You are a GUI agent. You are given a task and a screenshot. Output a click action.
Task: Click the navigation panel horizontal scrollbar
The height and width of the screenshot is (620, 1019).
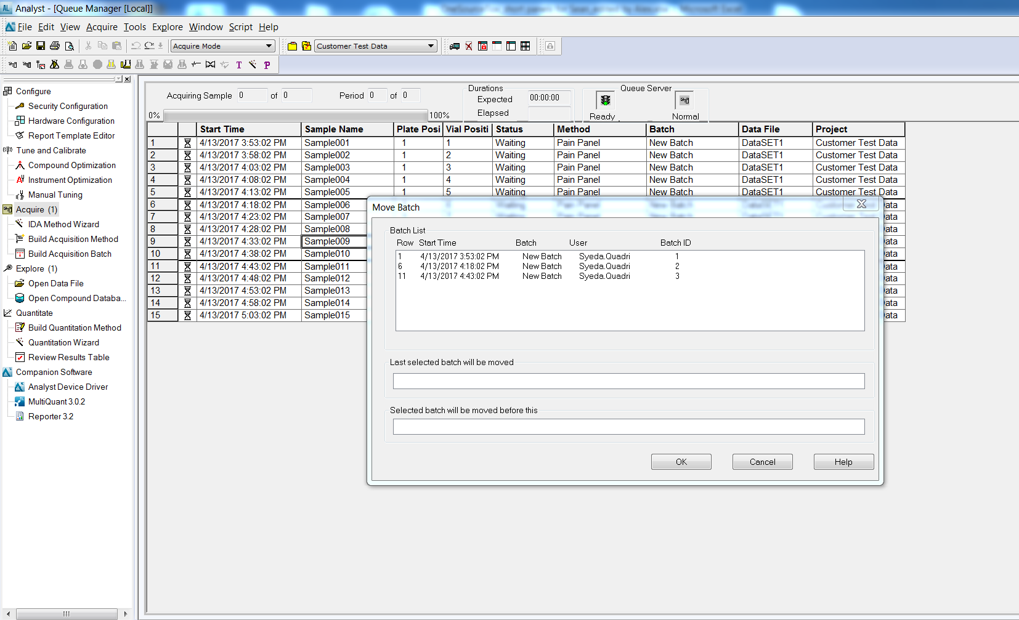click(67, 614)
